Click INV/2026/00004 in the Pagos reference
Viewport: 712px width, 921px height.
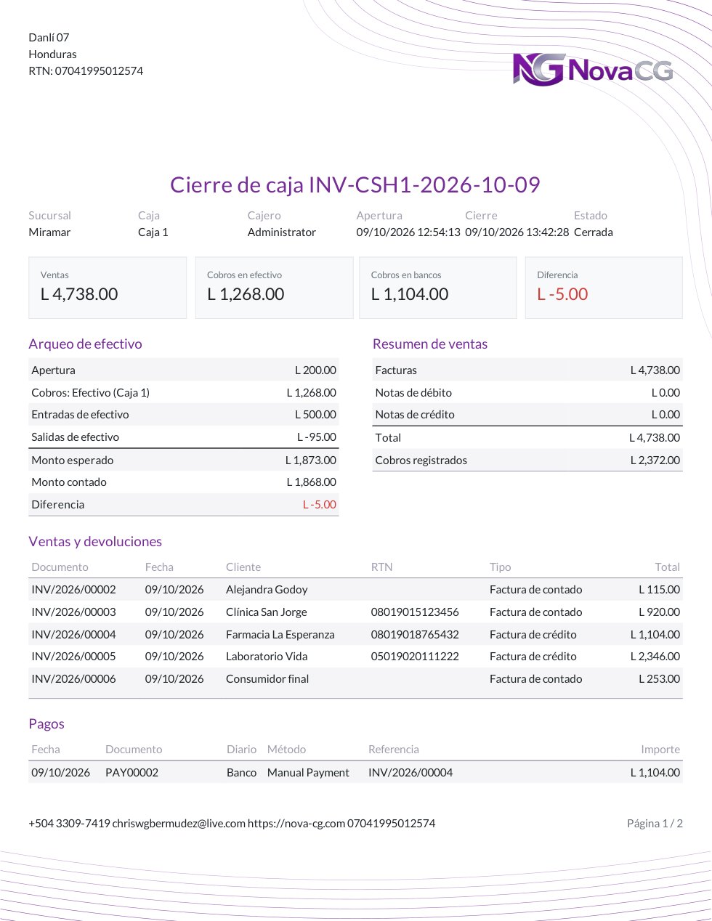410,773
